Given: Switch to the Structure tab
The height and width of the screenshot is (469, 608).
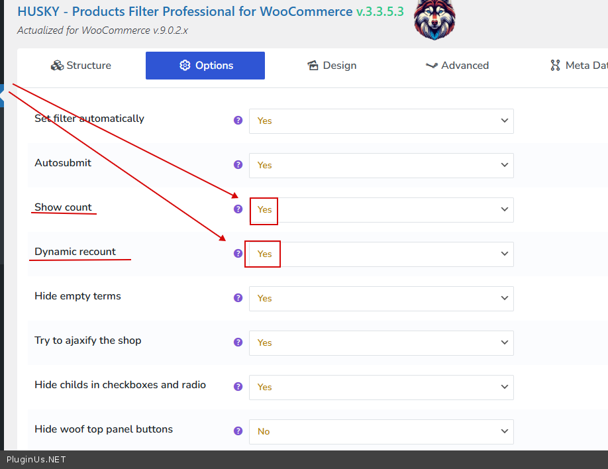Looking at the screenshot, I should 81,66.
